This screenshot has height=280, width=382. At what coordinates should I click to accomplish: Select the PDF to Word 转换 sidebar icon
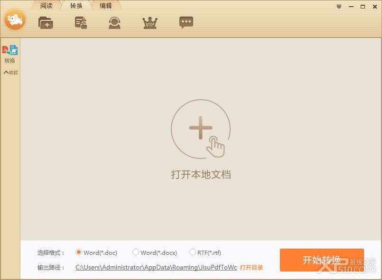(10, 54)
